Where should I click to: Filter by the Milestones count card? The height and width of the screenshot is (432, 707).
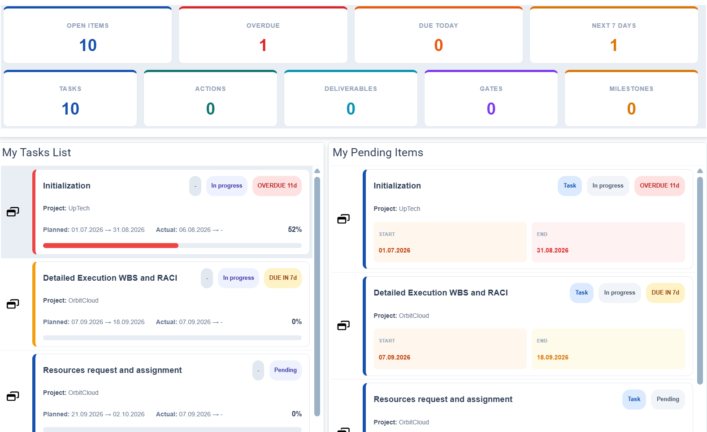point(631,98)
